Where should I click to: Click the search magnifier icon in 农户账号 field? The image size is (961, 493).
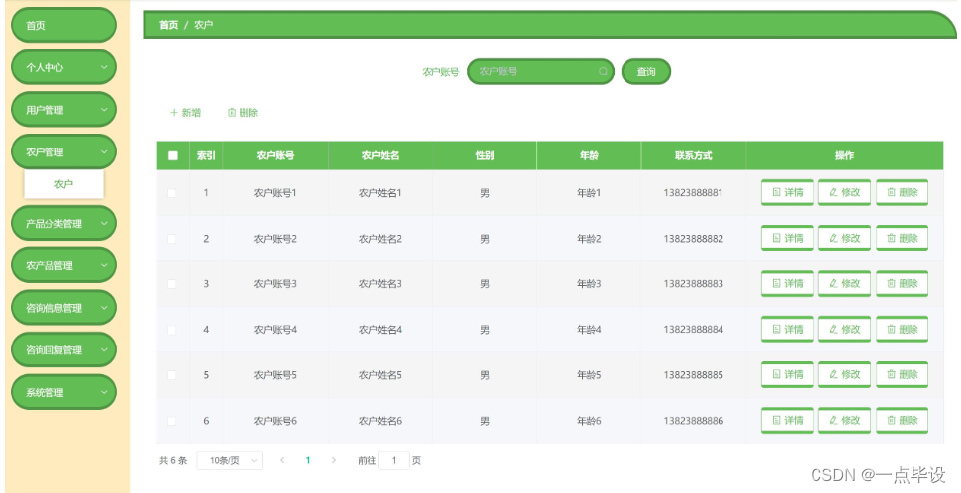click(x=603, y=71)
